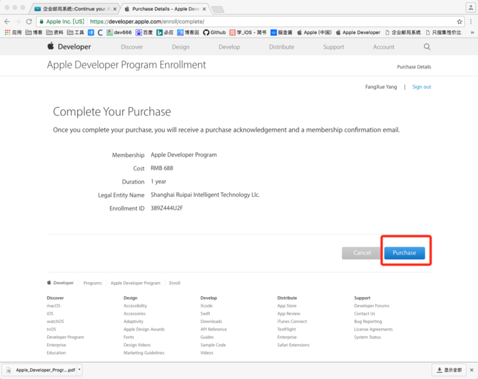
Task: Open the iTunes Connect footer link
Action: 292,322
